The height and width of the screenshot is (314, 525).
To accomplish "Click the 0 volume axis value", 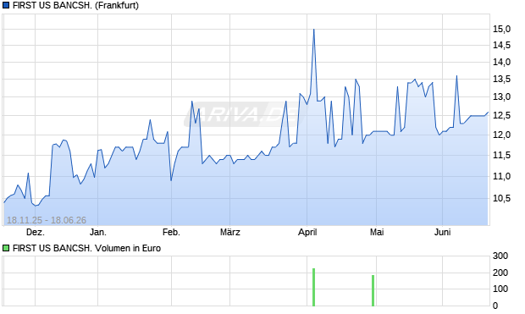I will (x=495, y=306).
